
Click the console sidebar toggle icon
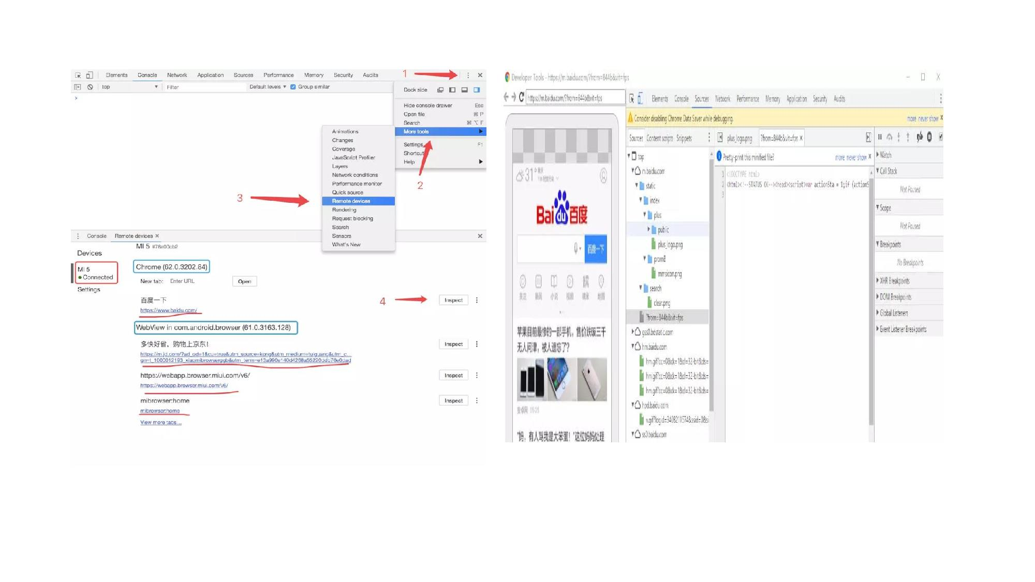click(x=78, y=87)
